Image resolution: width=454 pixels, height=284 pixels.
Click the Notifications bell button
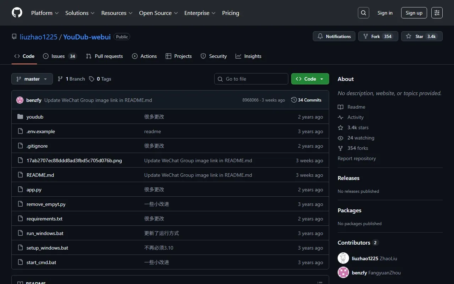tap(334, 36)
